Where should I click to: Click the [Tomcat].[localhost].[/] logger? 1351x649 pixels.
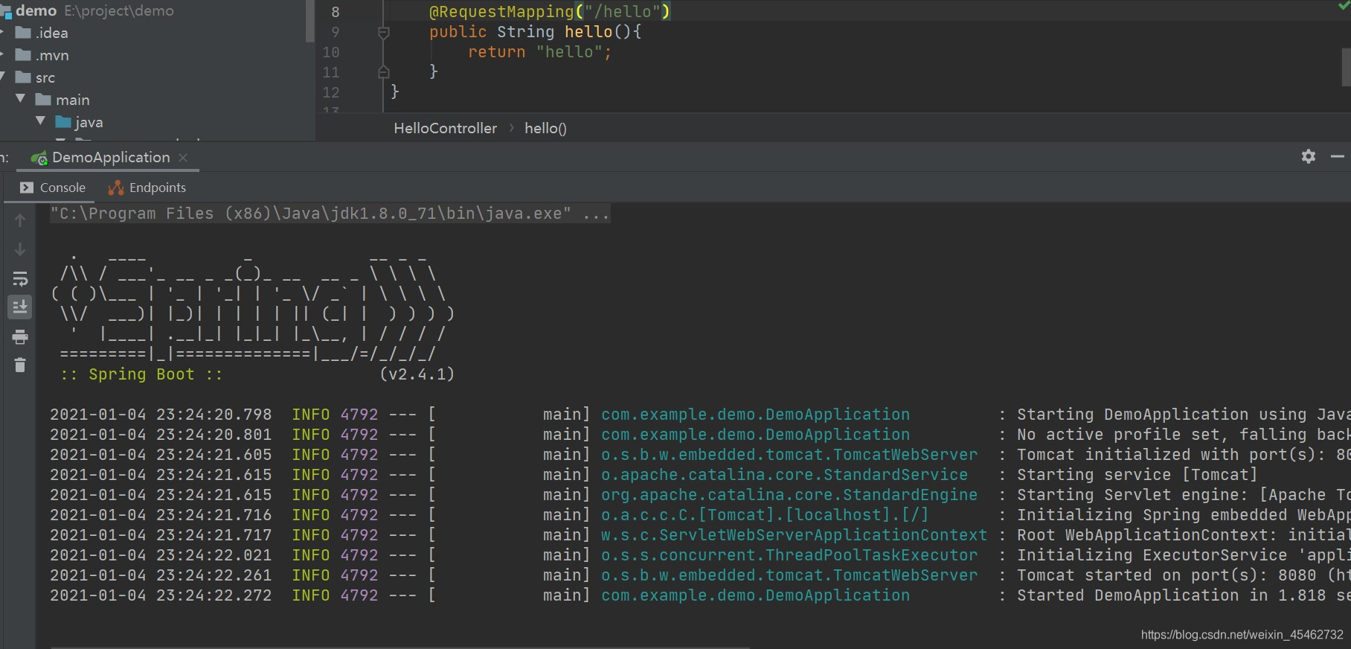(x=765, y=515)
